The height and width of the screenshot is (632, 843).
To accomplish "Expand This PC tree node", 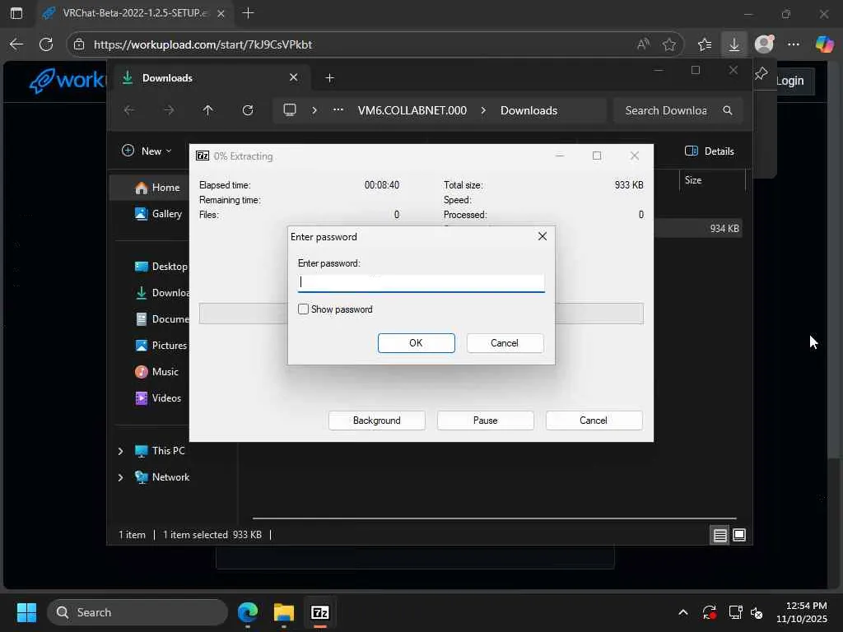I will pyautogui.click(x=120, y=451).
